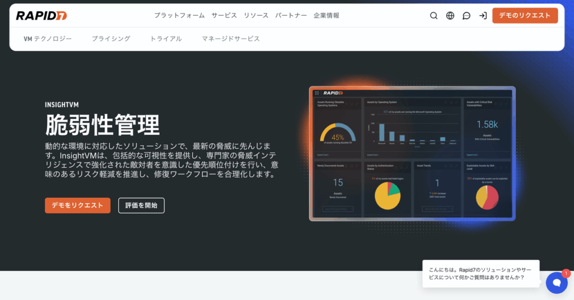Click the InsightVM dashboard screenshot
This screenshot has height=300, width=574.
412,153
